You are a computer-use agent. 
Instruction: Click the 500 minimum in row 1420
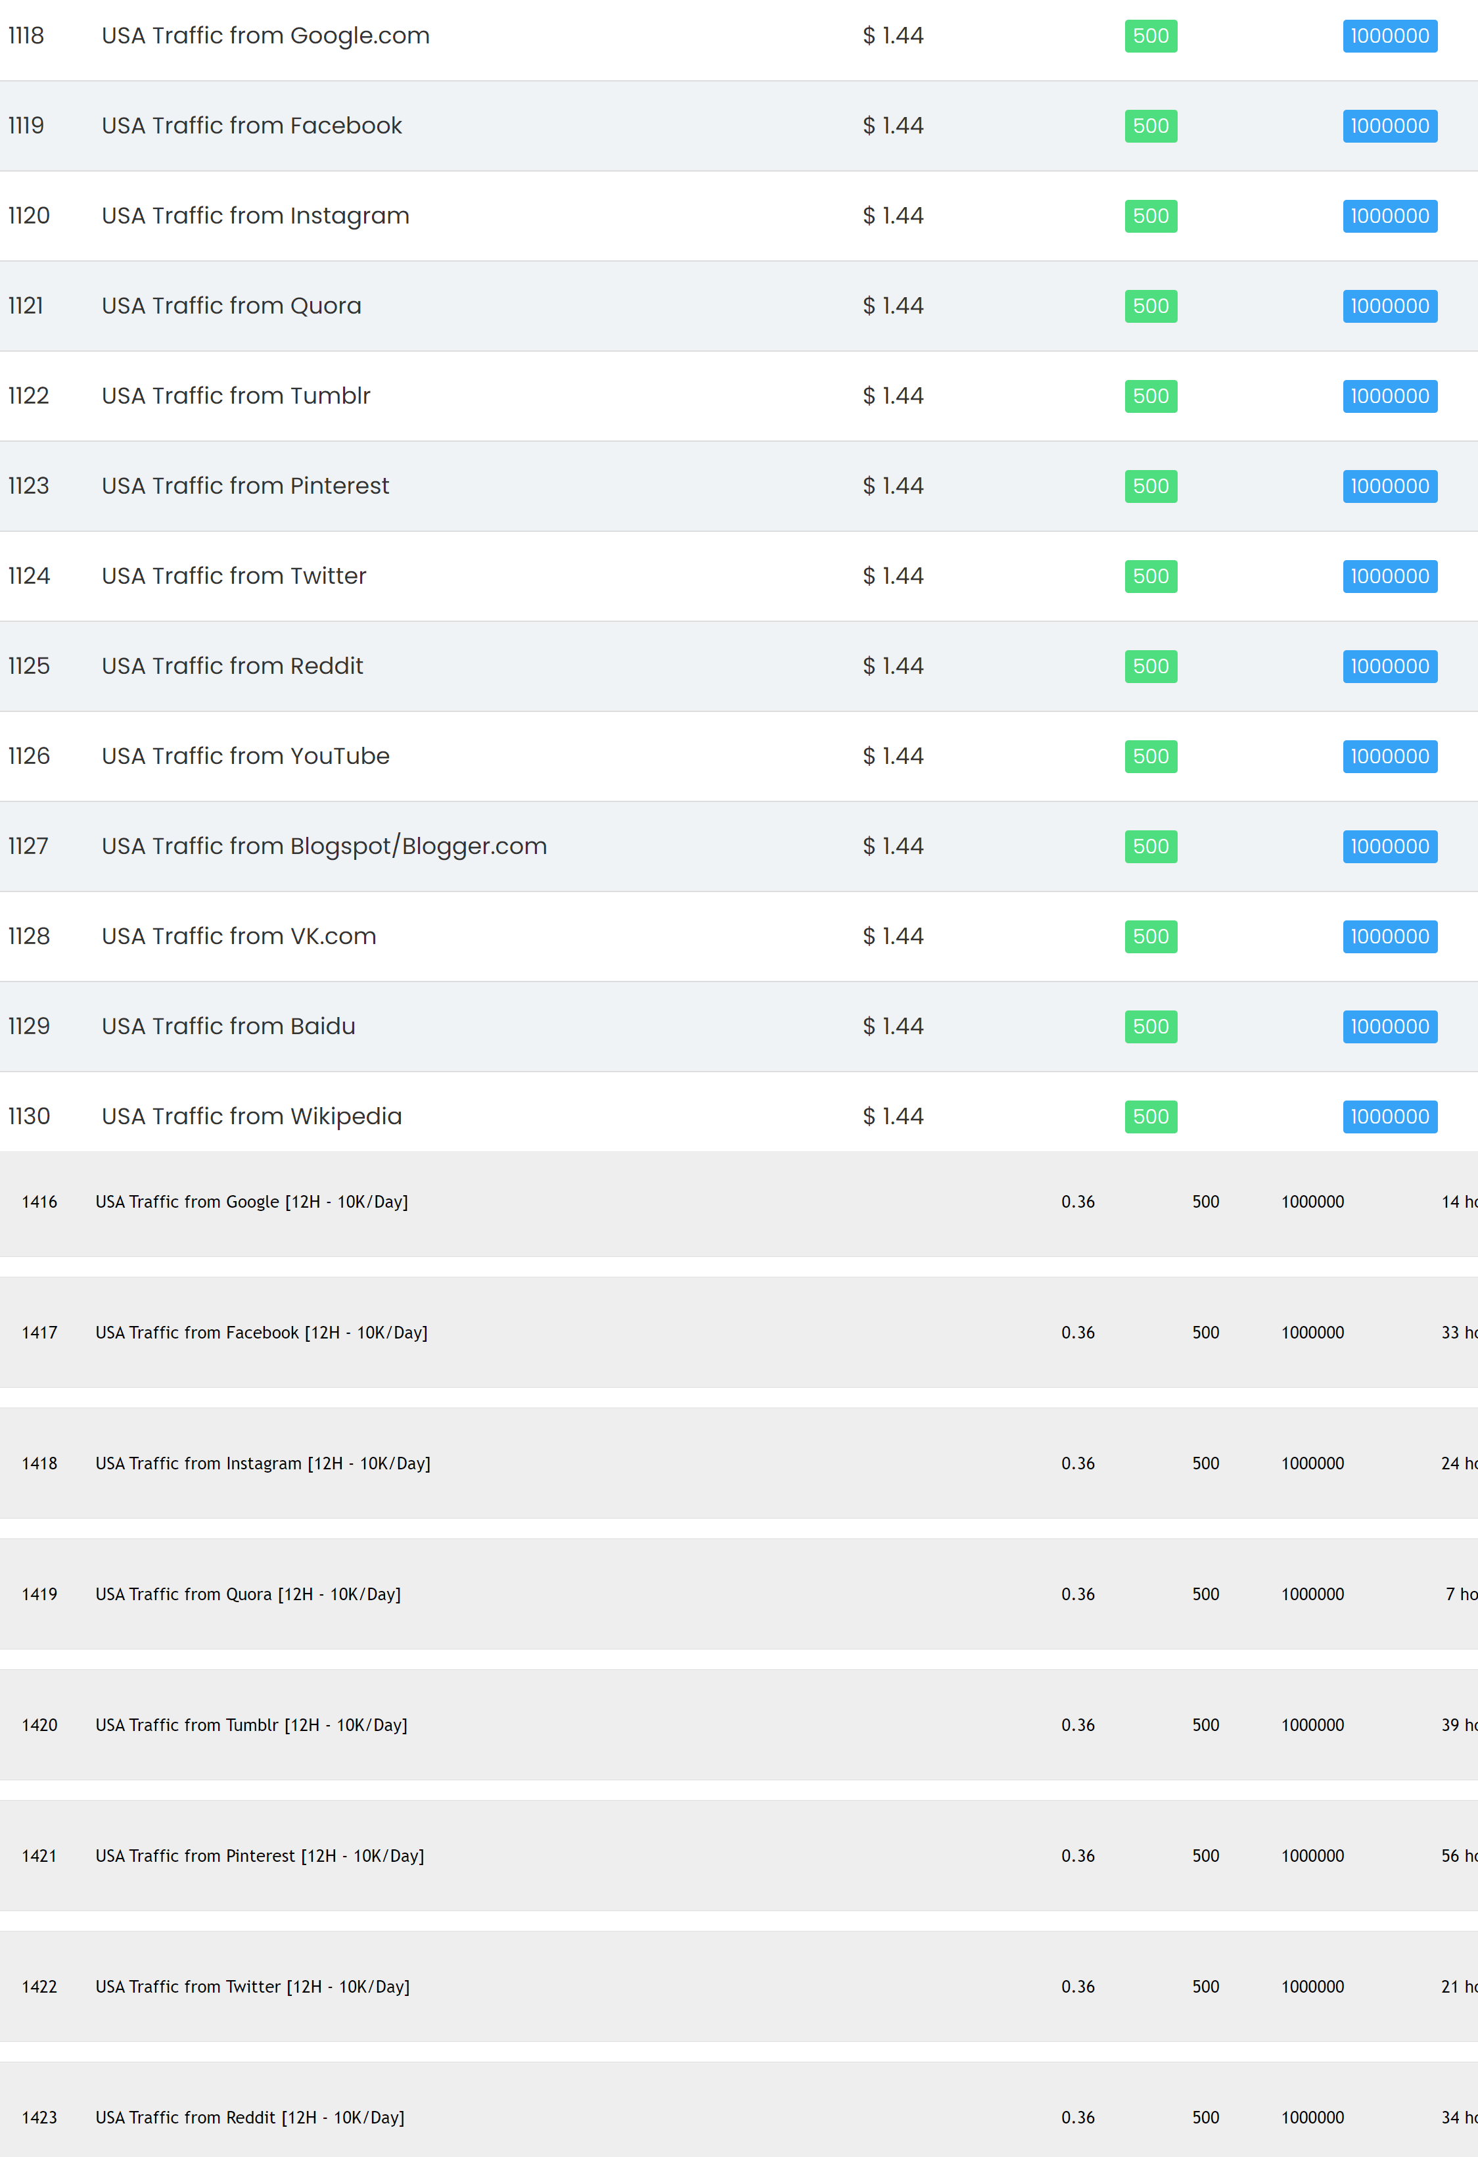click(x=1205, y=1726)
